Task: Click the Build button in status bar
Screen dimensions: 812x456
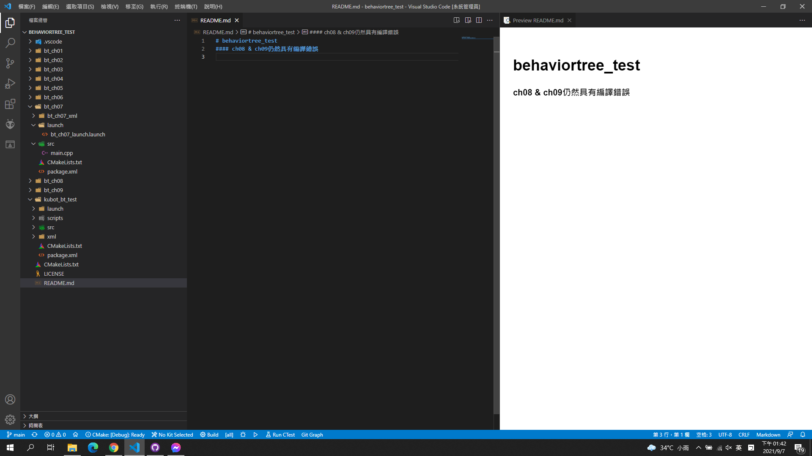Action: coord(209,434)
